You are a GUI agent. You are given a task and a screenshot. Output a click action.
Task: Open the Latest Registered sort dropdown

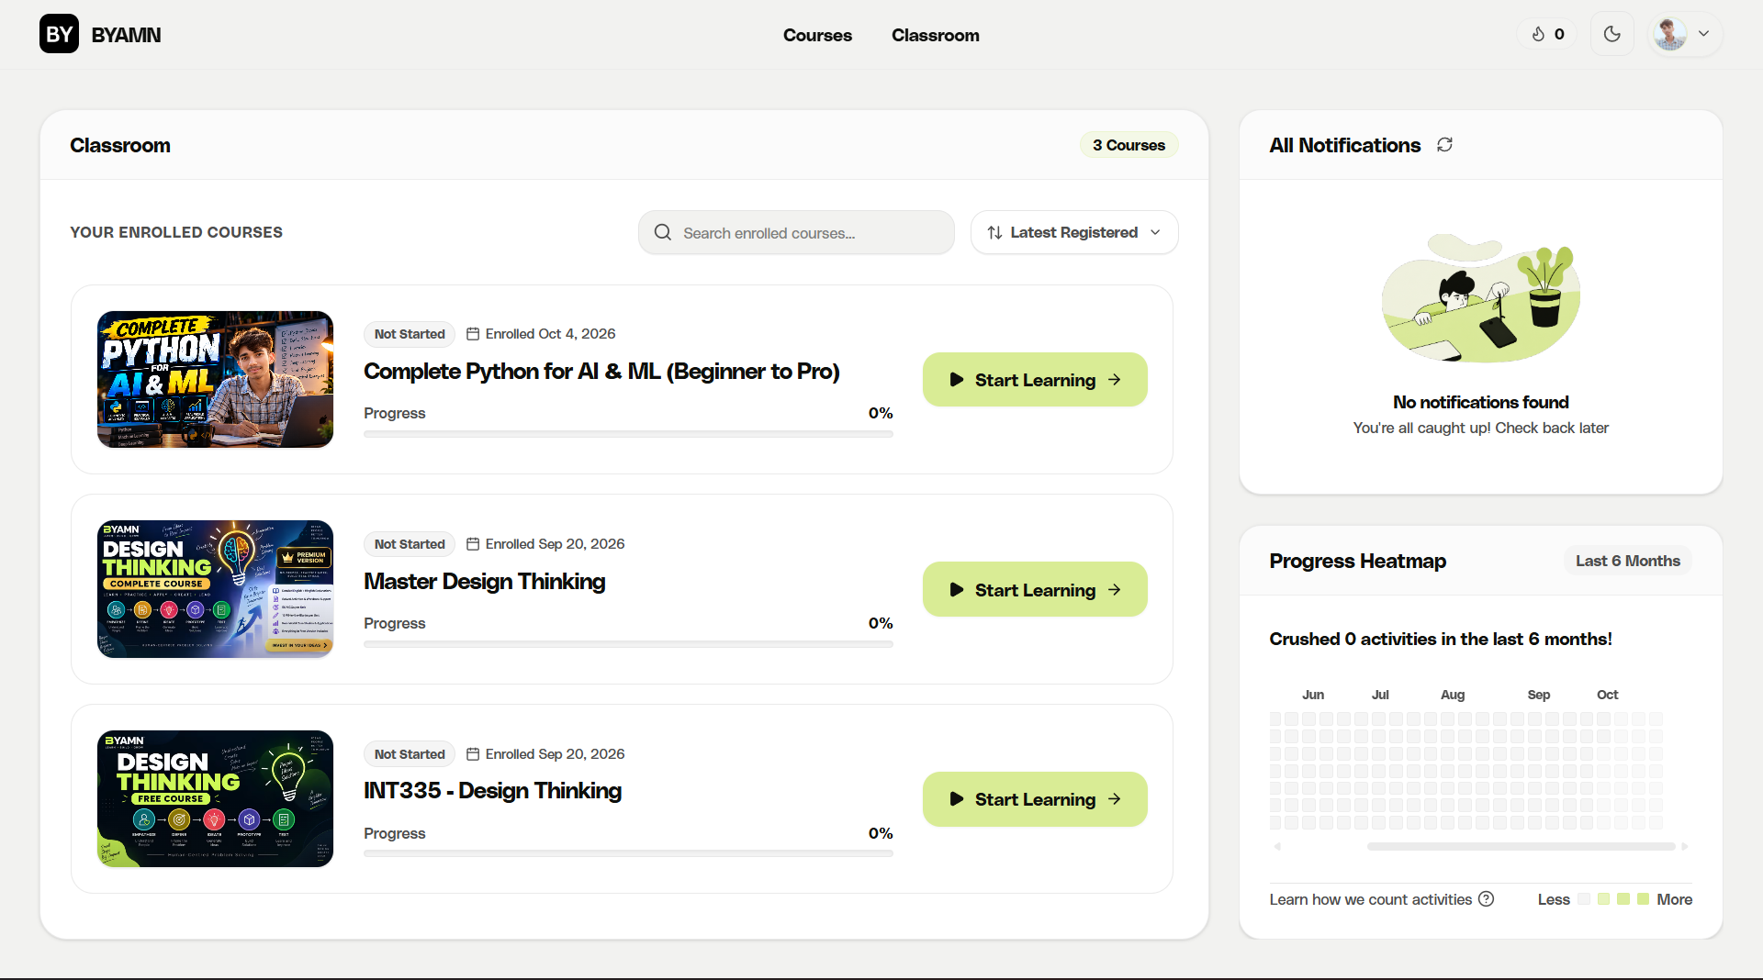(1074, 232)
